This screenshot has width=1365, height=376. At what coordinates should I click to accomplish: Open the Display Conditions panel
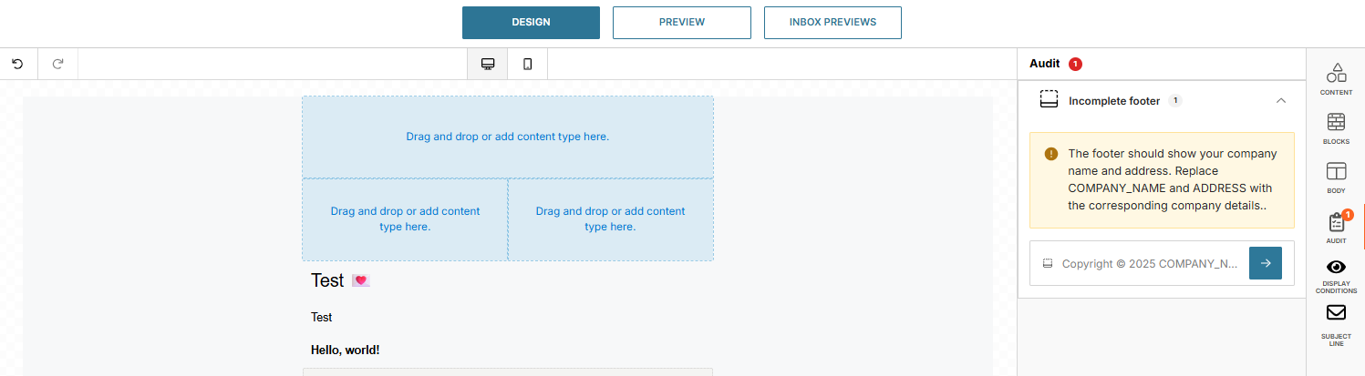pyautogui.click(x=1336, y=276)
